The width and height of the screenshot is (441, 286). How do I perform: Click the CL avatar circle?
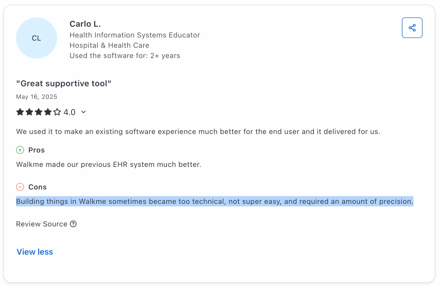tap(36, 38)
